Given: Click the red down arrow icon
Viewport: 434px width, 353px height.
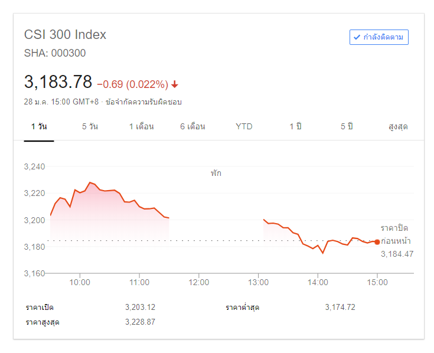Looking at the screenshot, I should (x=175, y=84).
